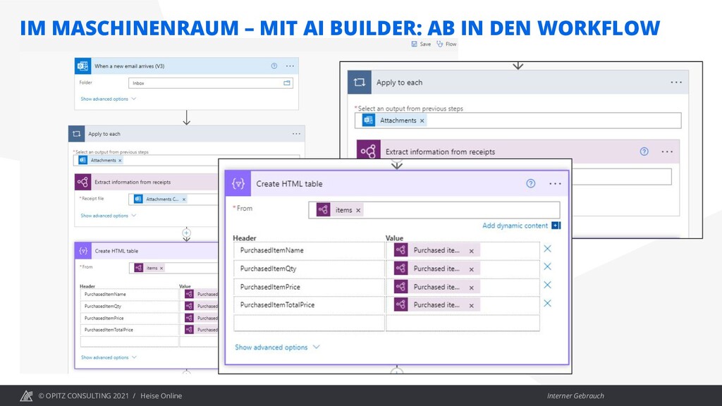Edit the large PurchasedItemName header field
This screenshot has height=406, width=722.
309,250
